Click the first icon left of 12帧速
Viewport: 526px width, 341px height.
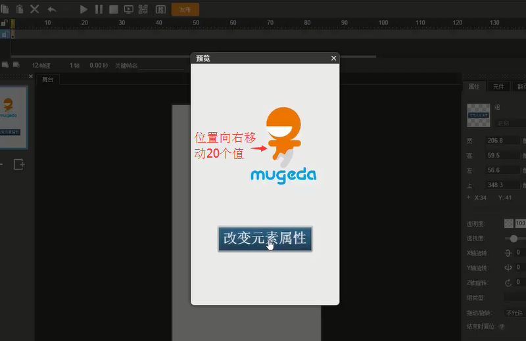pyautogui.click(x=5, y=64)
